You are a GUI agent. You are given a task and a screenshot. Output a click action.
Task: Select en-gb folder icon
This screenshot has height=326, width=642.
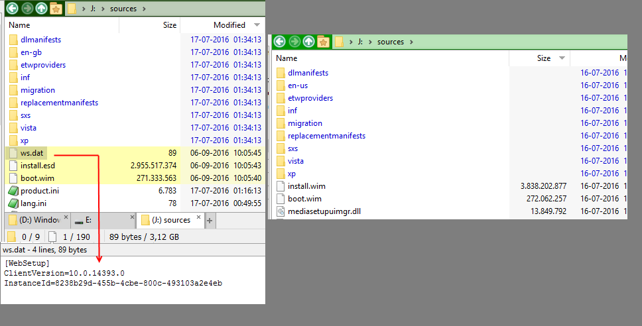[13, 52]
